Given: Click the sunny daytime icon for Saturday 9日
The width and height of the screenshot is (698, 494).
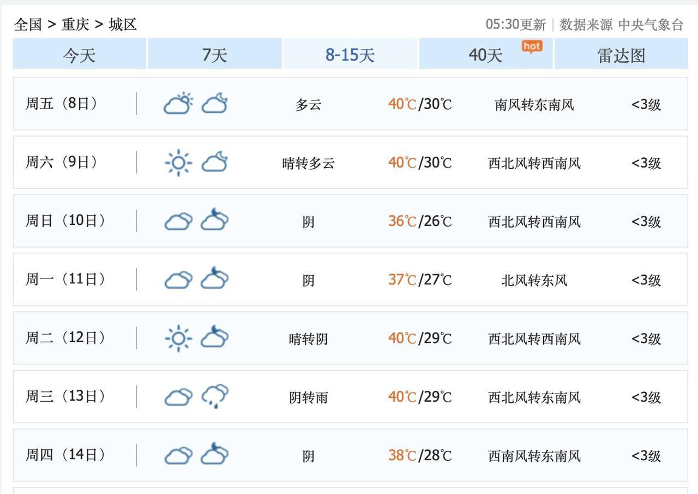Looking at the screenshot, I should pos(178,163).
